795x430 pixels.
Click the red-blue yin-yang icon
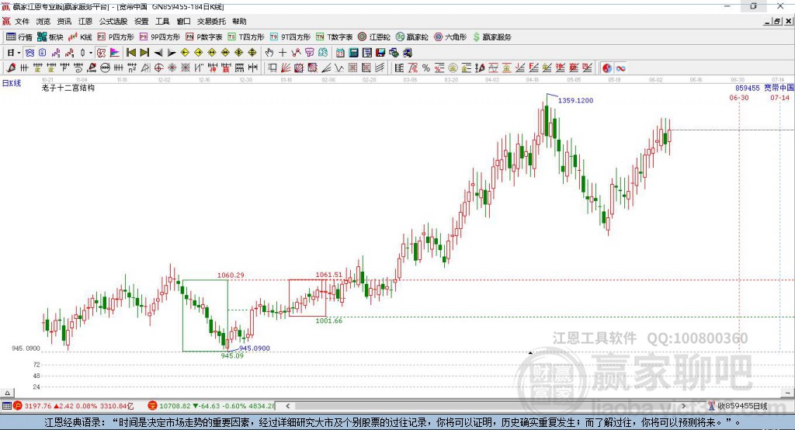pos(607,68)
